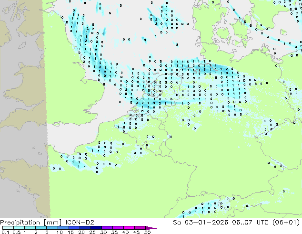Click legend scale label '0.5'
The height and width of the screenshot is (234, 302).
point(17,232)
